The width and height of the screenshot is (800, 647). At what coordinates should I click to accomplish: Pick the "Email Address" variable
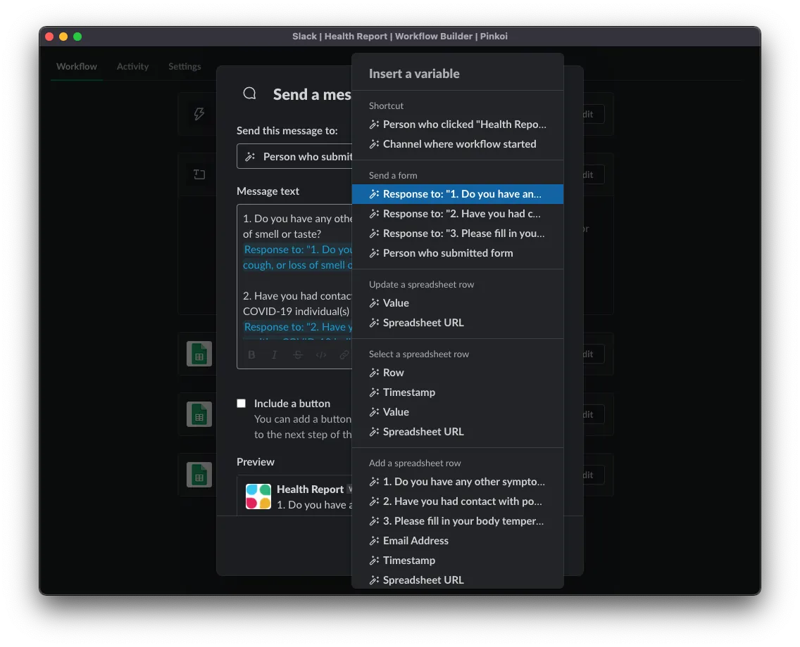pyautogui.click(x=415, y=541)
